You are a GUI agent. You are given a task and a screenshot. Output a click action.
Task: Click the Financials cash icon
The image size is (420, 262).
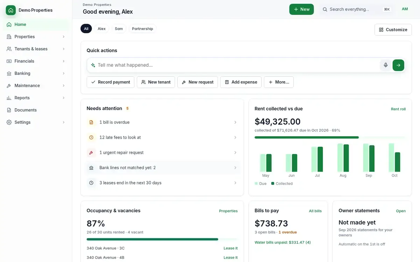[9, 61]
